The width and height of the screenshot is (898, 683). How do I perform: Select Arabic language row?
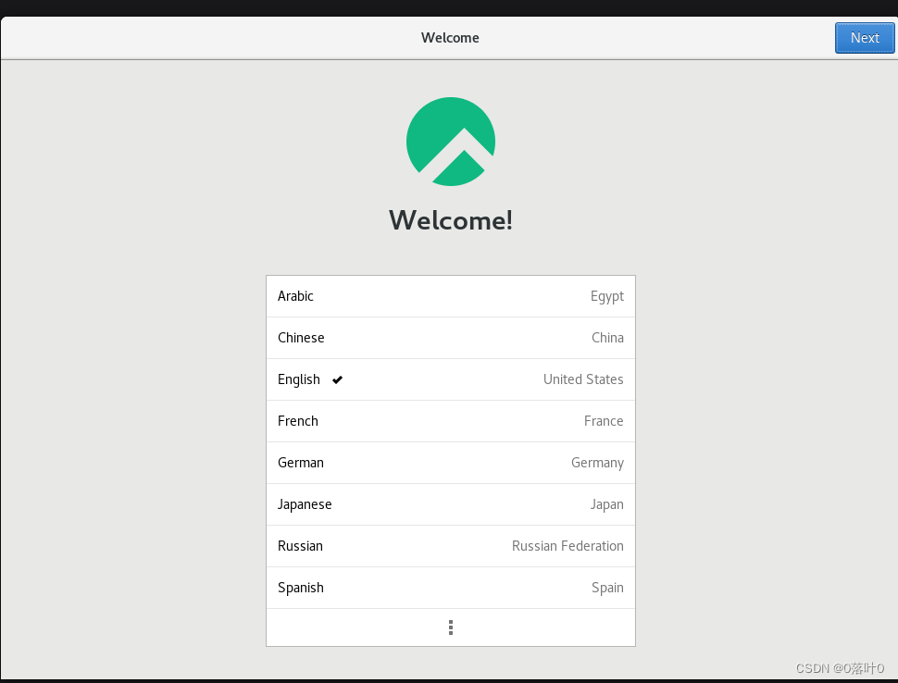click(x=451, y=296)
